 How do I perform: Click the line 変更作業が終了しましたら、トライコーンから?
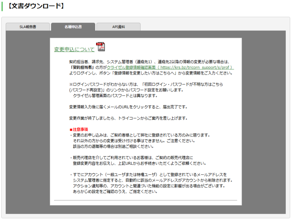tap(128, 118)
